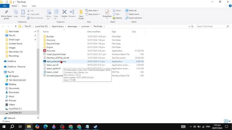
Task: Switch to the Share ribbon tab
Action: pos(24,6)
